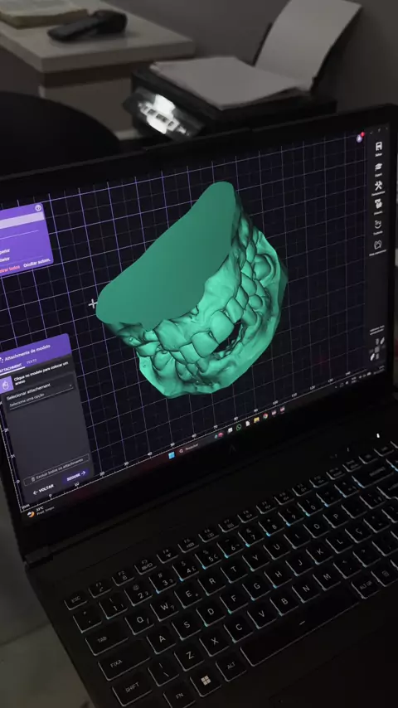398x708 pixels.
Task: Switch to the ATTACHMENT tab
Action: click(11, 370)
